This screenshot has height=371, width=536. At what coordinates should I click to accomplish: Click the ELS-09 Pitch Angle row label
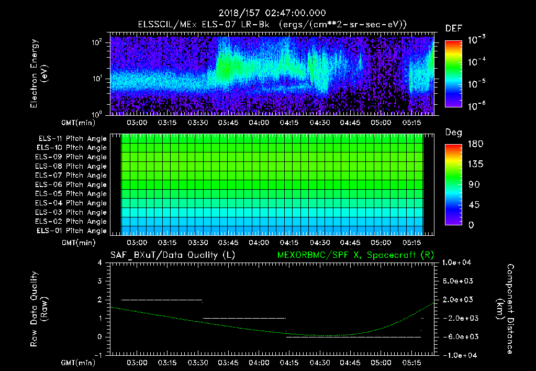tap(71, 157)
